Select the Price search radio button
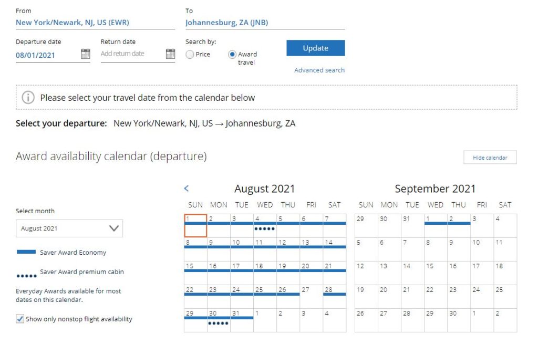Viewport: 538px width, 355px height. point(190,54)
